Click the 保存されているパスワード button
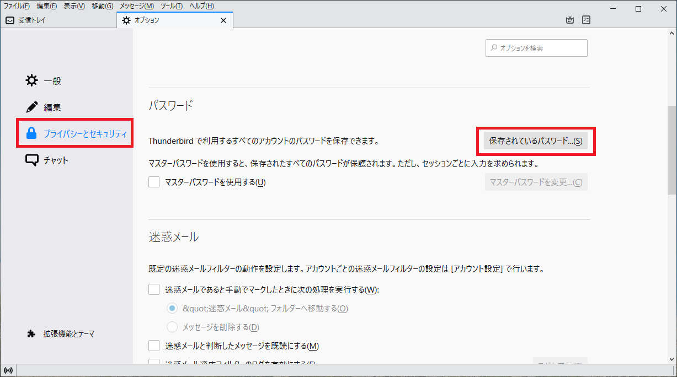 pyautogui.click(x=535, y=141)
